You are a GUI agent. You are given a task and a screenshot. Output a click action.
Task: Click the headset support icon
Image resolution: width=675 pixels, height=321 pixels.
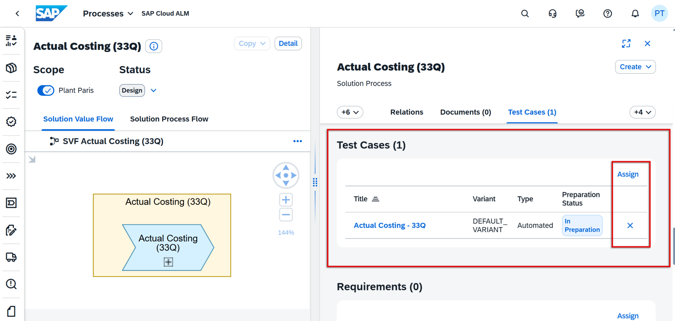tap(552, 14)
